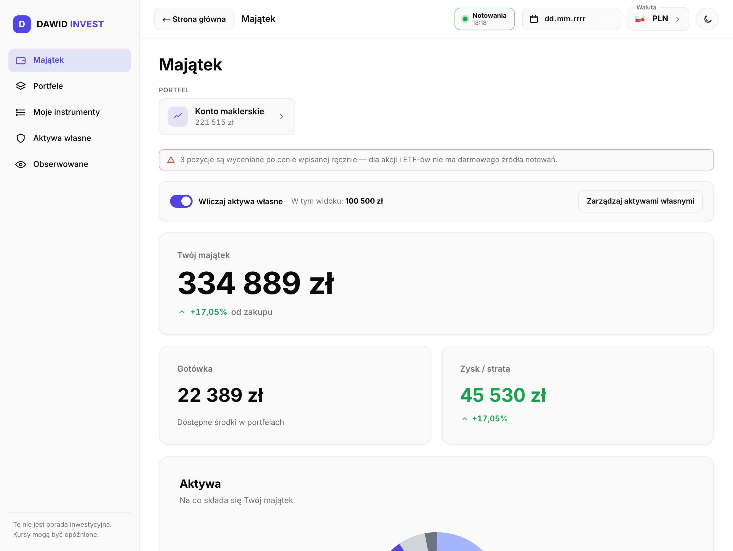
Task: Click the 45 530 zł profit value
Action: tap(503, 395)
